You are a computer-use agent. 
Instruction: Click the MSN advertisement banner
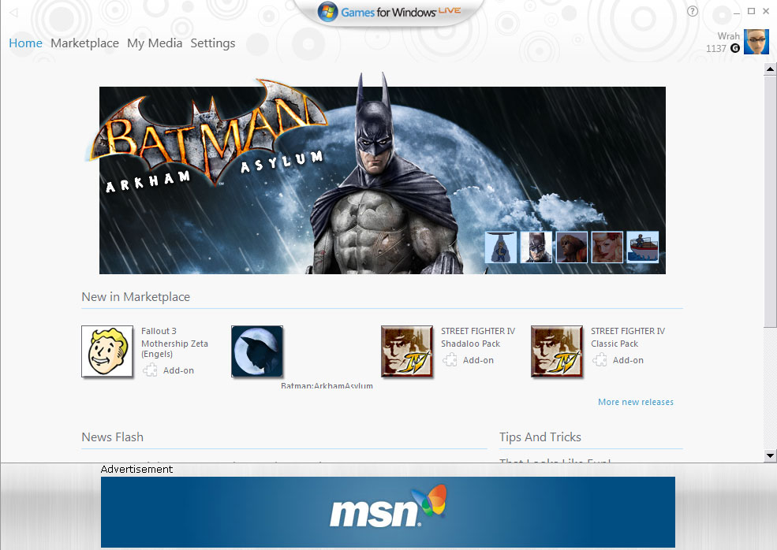click(388, 512)
